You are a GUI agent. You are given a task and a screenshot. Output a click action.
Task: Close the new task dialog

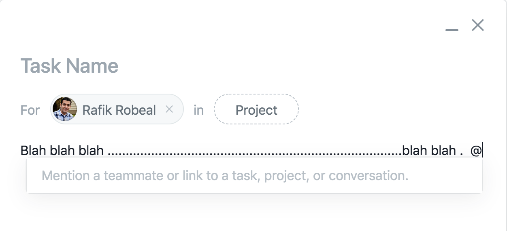click(478, 25)
